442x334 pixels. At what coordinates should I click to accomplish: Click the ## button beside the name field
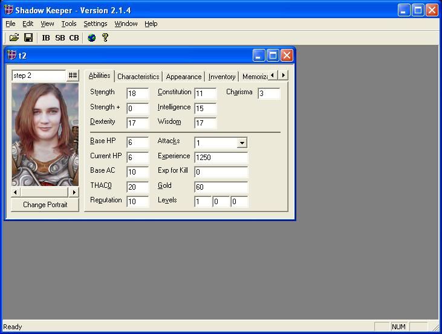(x=73, y=75)
